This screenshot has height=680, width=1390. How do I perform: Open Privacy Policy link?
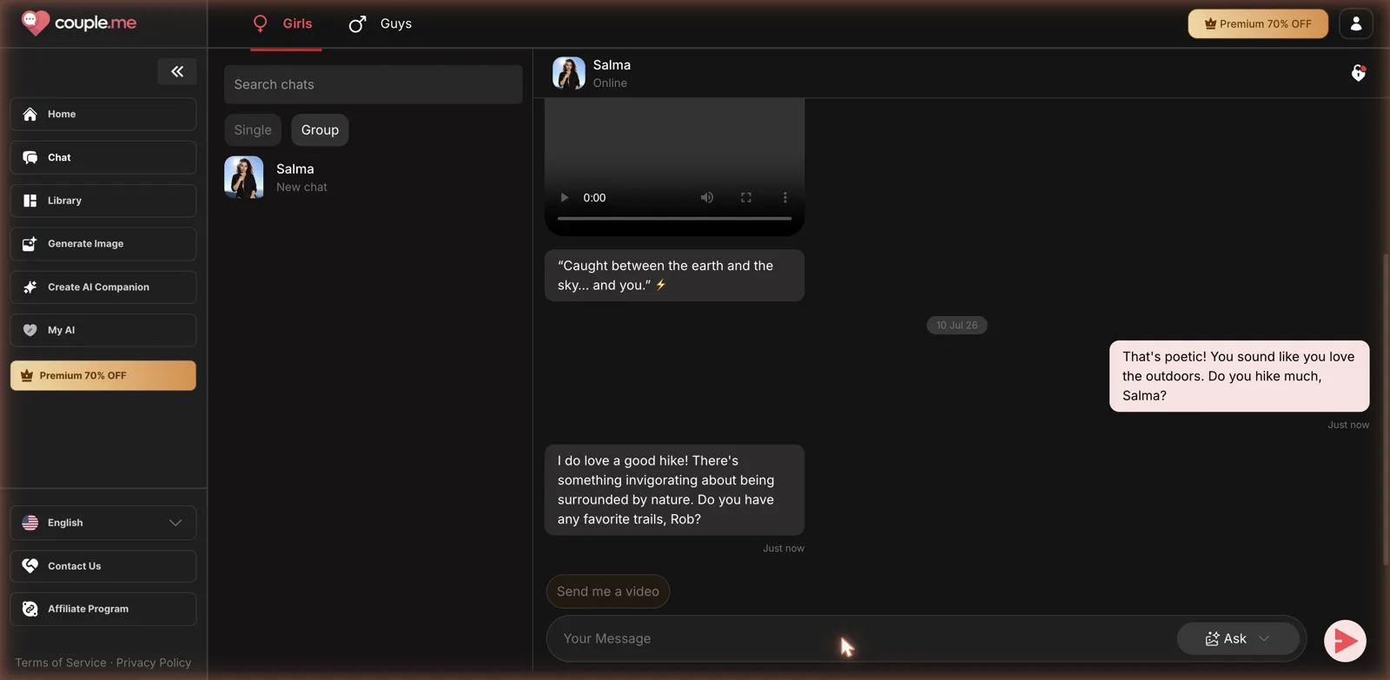click(x=154, y=663)
